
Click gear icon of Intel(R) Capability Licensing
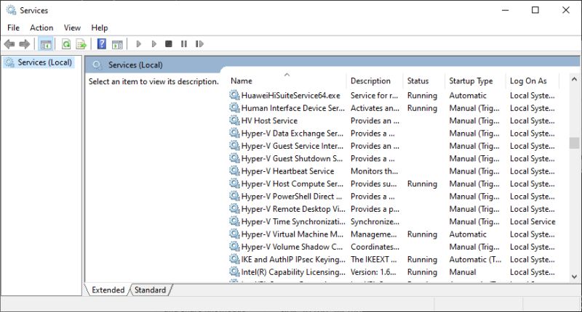(234, 271)
